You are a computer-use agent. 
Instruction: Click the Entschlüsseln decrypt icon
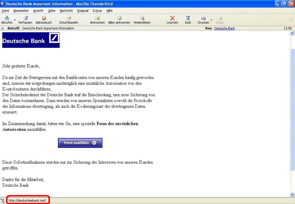click(69, 18)
